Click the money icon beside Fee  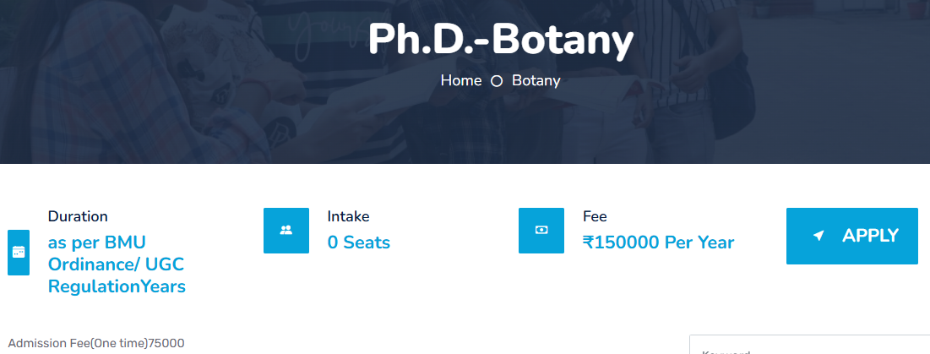point(541,230)
